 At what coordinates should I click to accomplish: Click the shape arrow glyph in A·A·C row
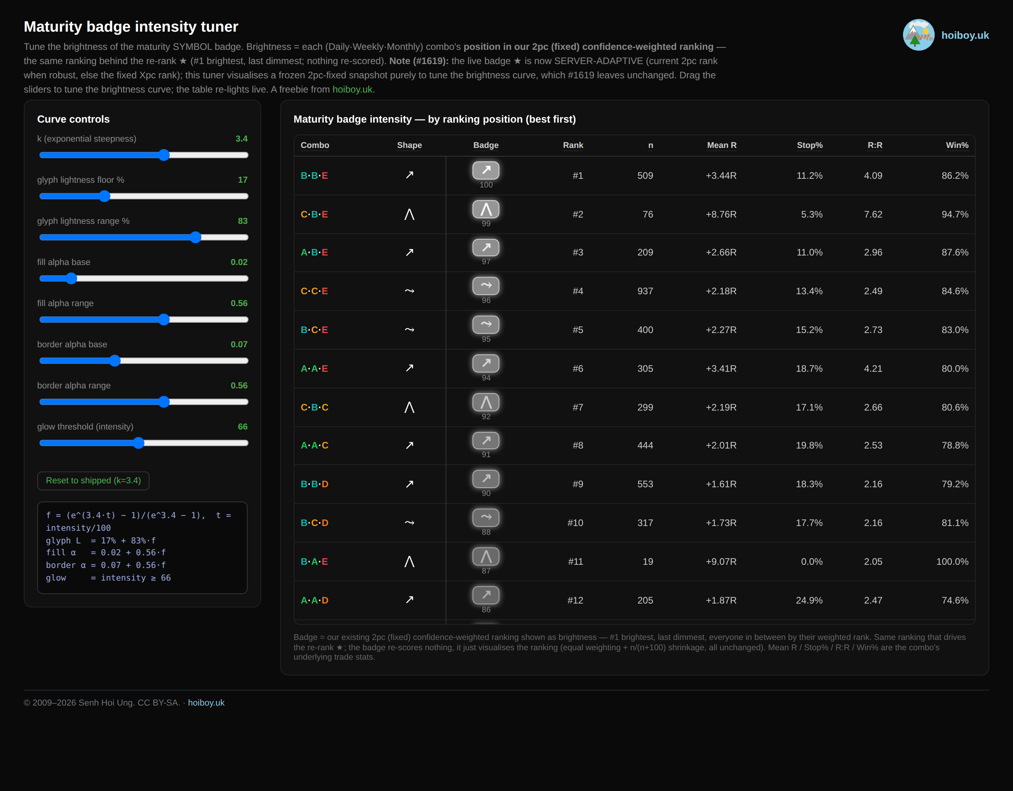click(410, 446)
